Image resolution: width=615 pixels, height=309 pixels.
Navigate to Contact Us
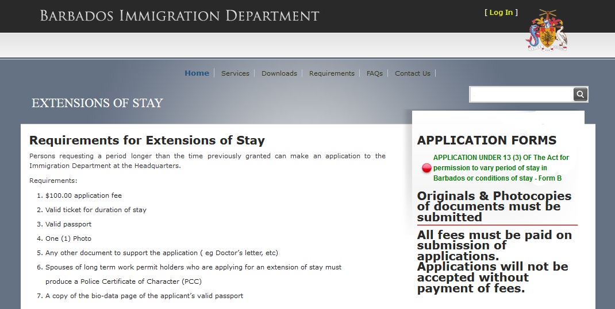click(412, 73)
